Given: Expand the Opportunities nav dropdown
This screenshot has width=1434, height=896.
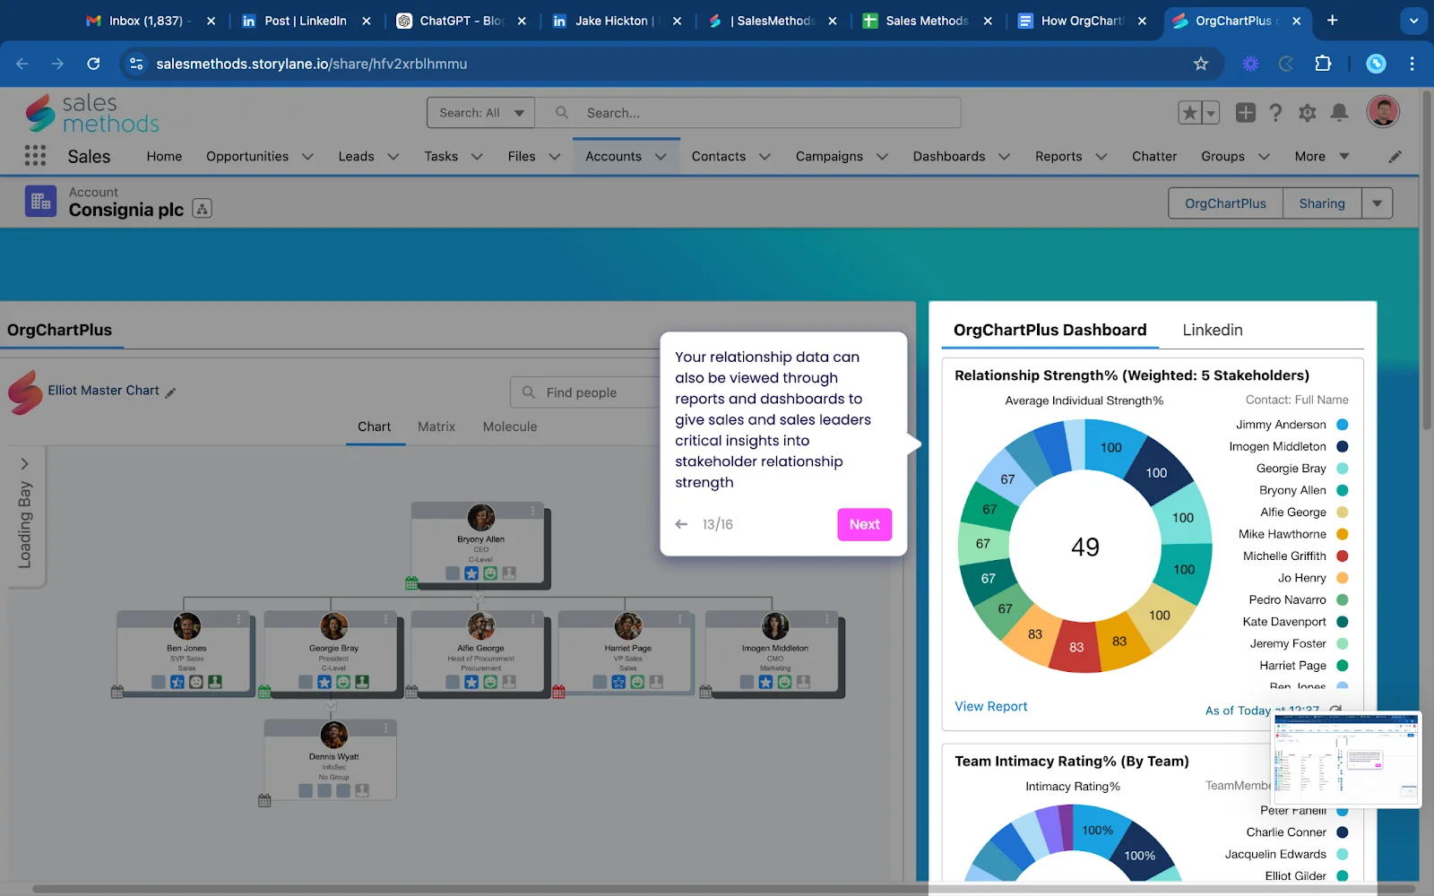Looking at the screenshot, I should pyautogui.click(x=307, y=157).
